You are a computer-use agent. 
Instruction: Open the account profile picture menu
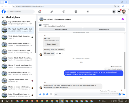click(x=124, y=12)
